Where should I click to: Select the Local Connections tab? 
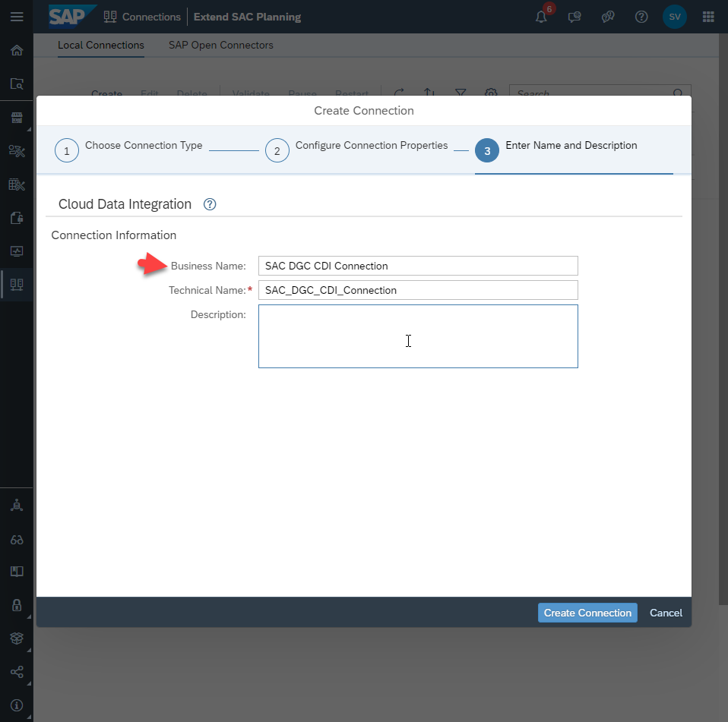(x=101, y=46)
